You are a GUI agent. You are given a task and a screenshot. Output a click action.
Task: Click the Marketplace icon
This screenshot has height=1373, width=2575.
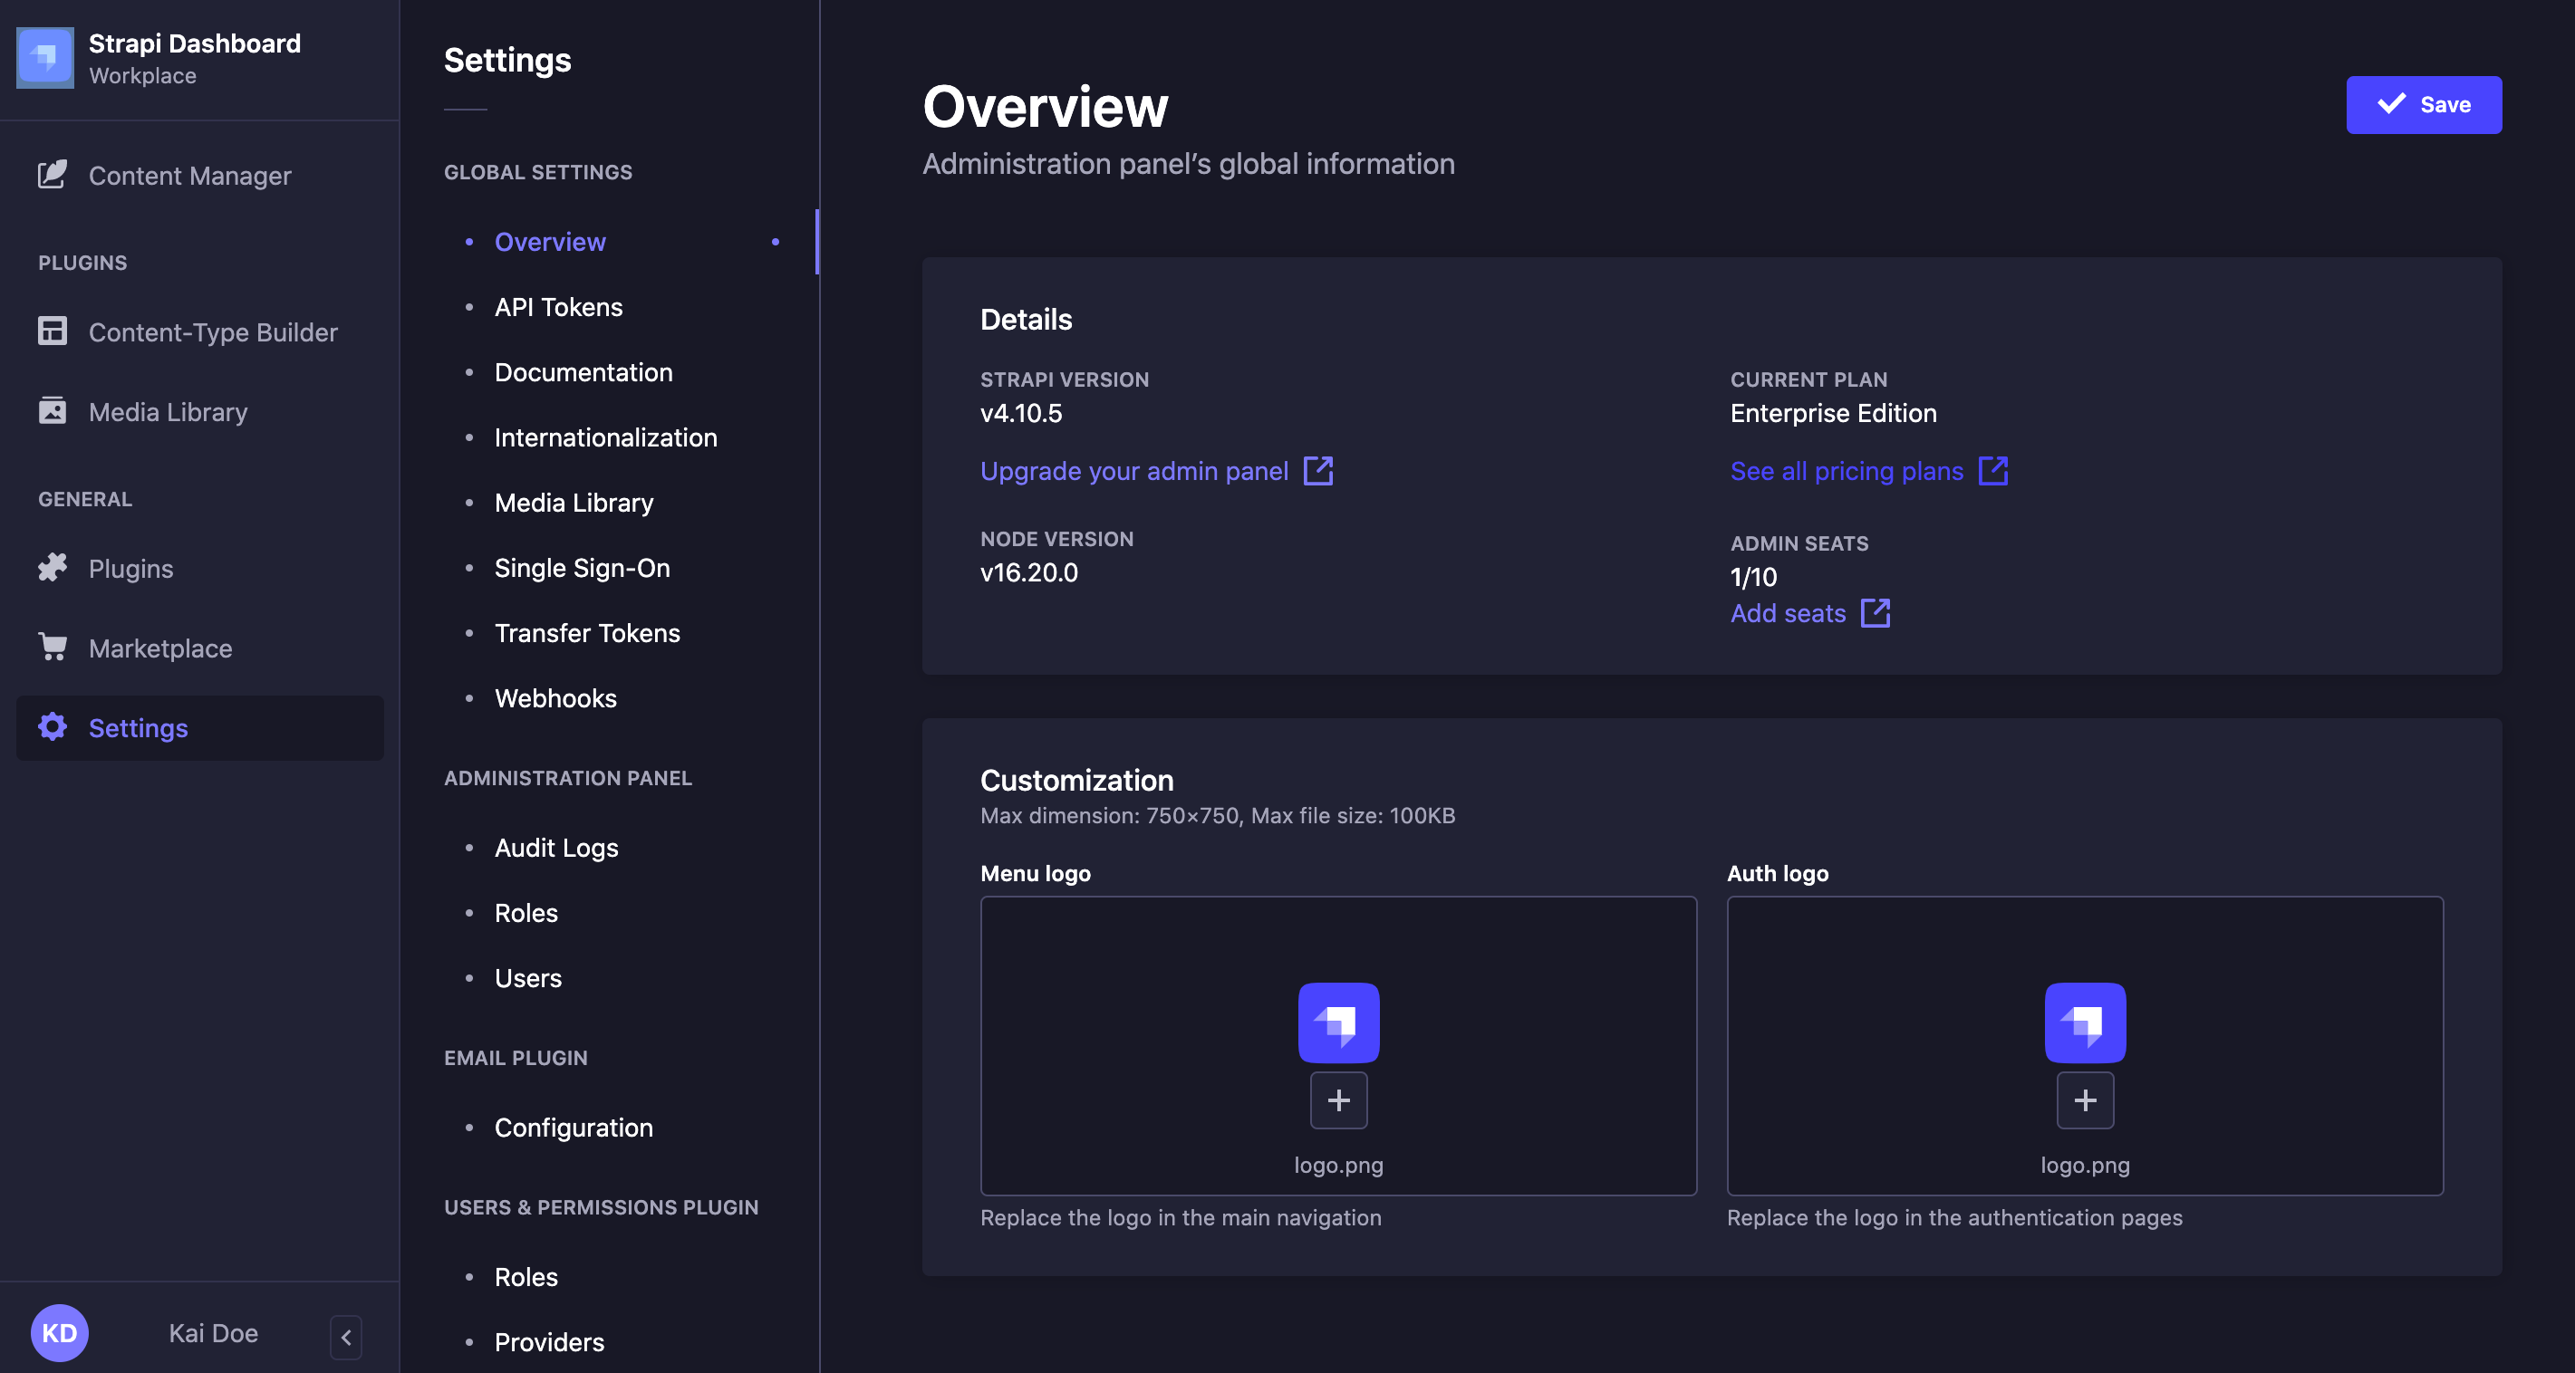coord(51,647)
